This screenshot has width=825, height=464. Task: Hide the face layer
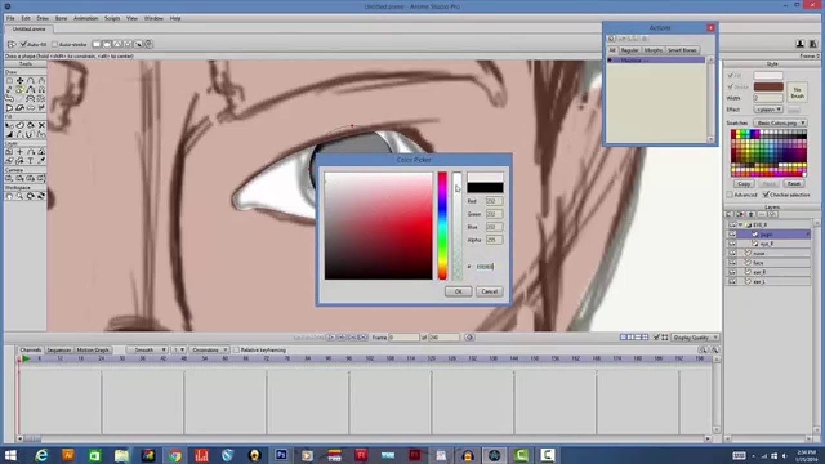(732, 262)
